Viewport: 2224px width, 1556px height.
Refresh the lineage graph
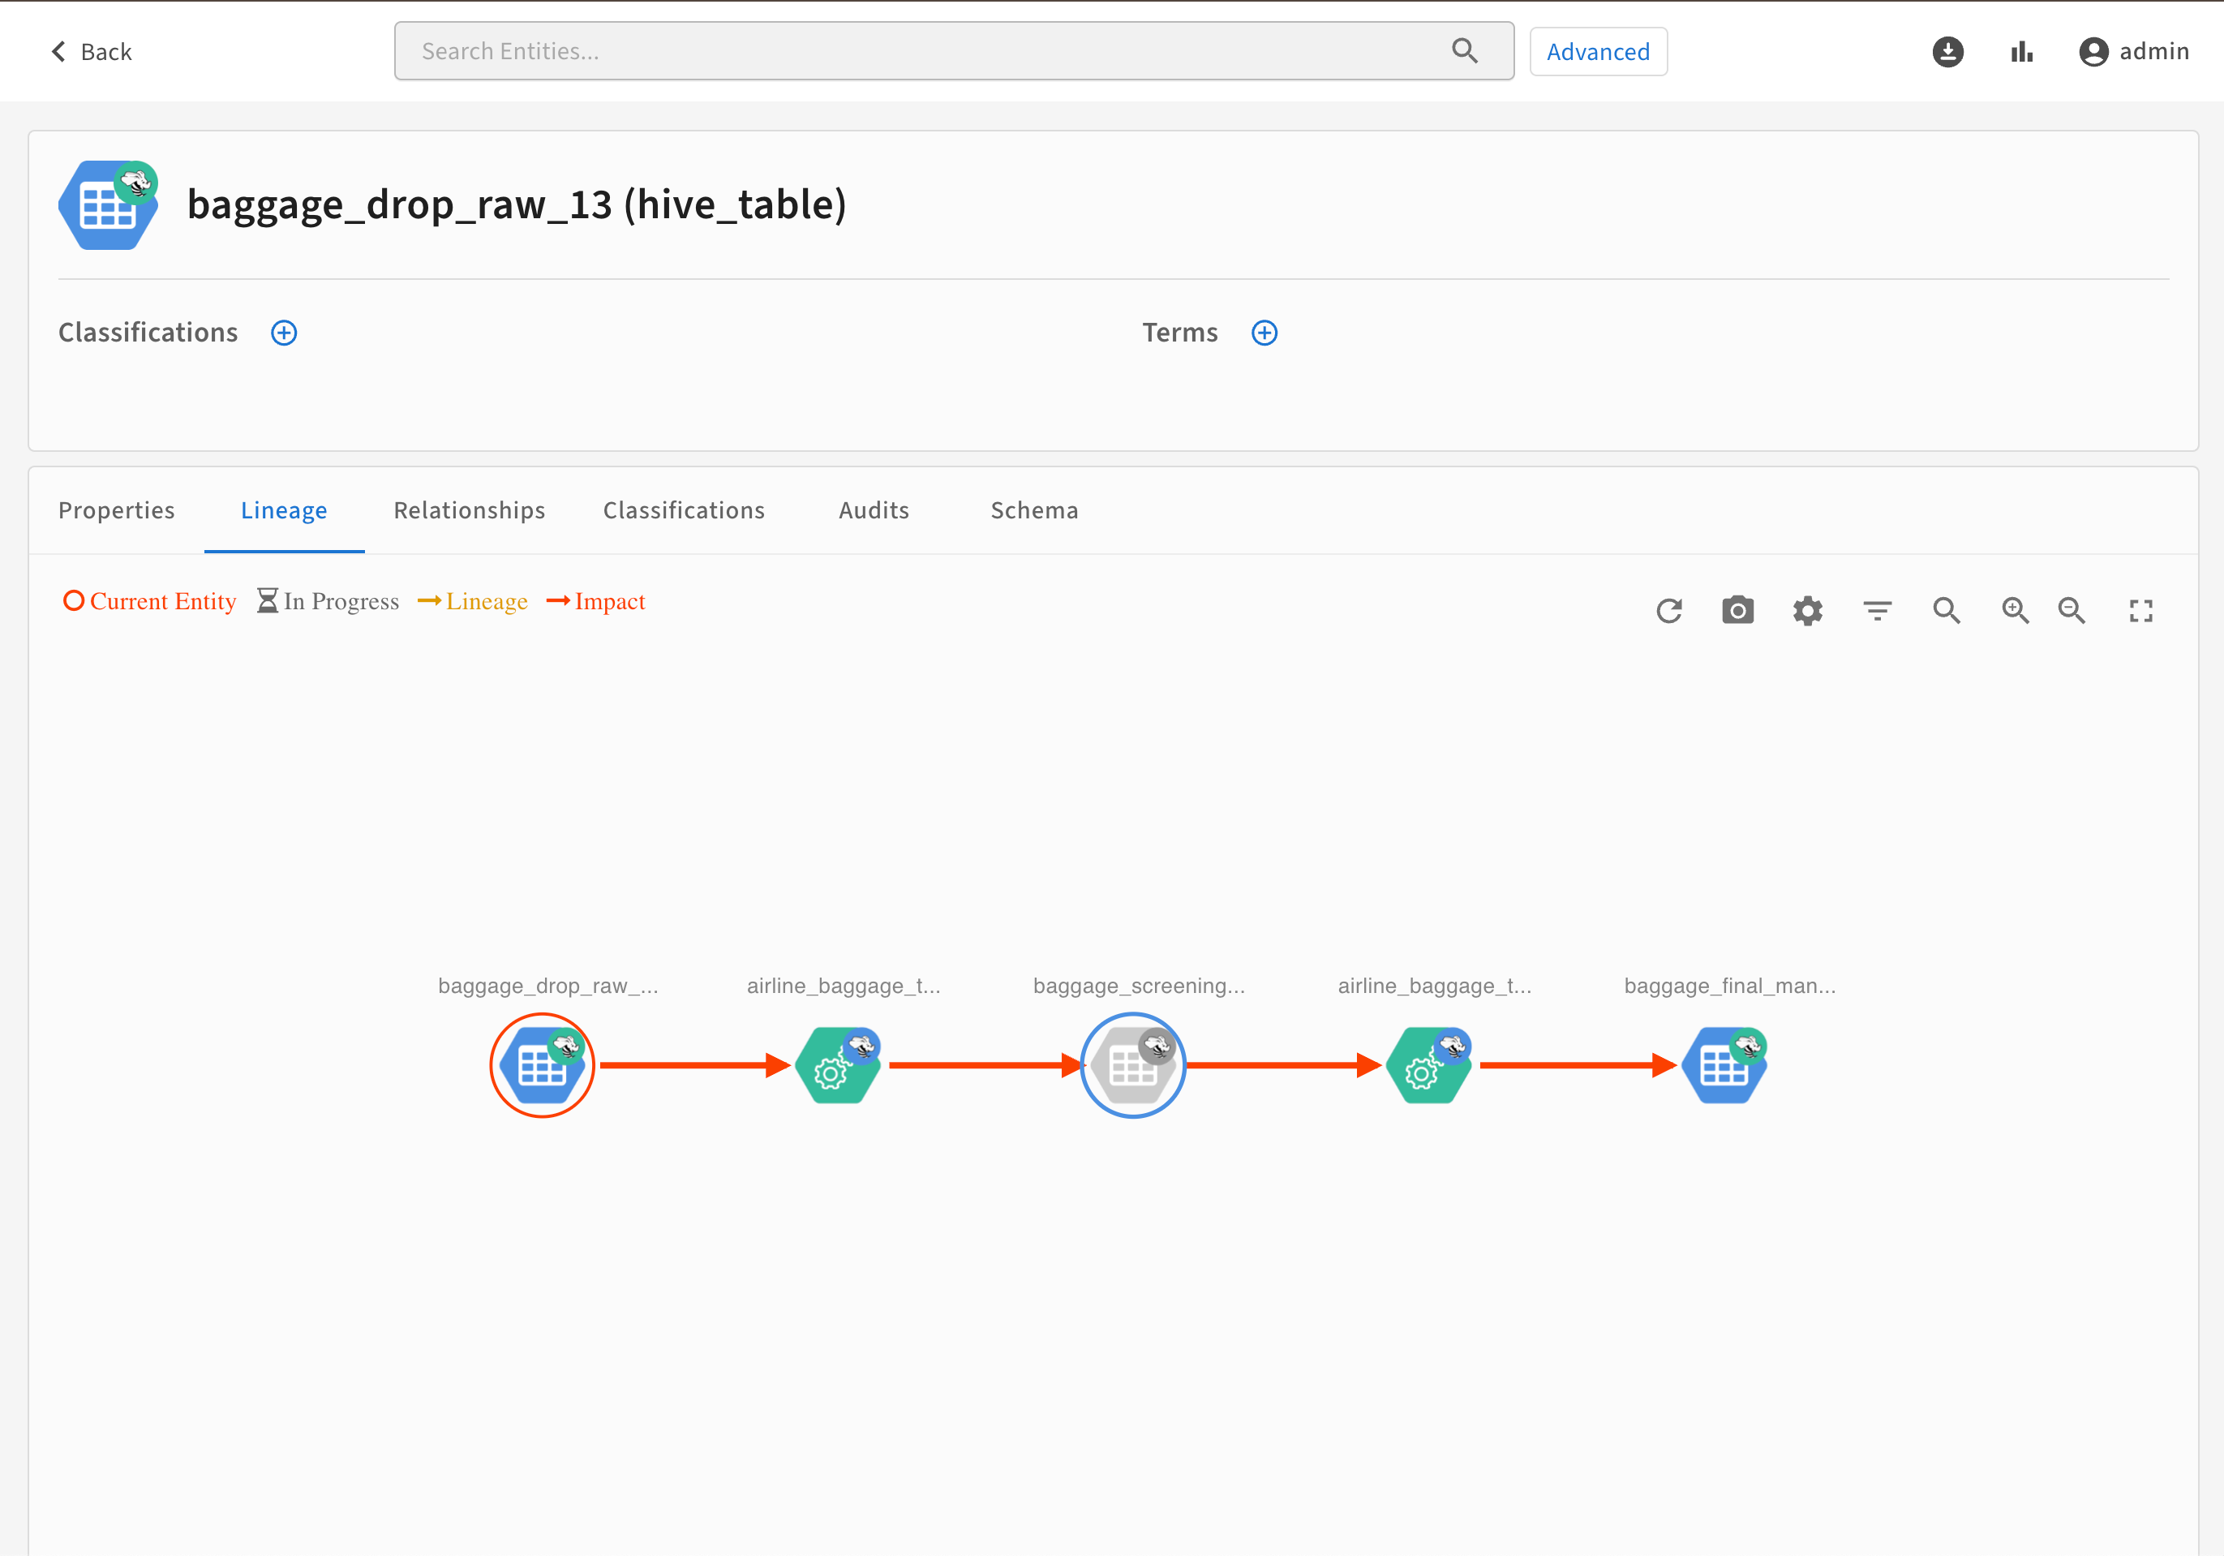point(1668,610)
